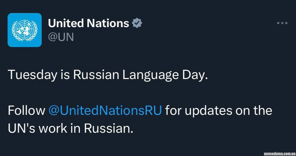Click the word "for" after the mention

(x=173, y=111)
